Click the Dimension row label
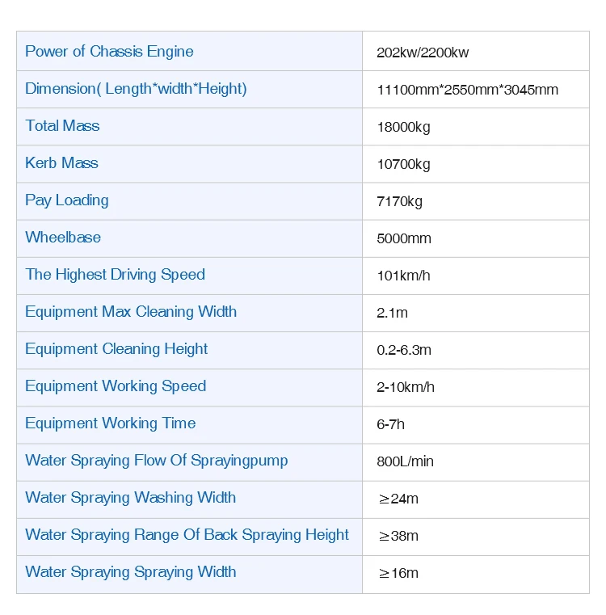This screenshot has width=606, height=615. tap(136, 89)
